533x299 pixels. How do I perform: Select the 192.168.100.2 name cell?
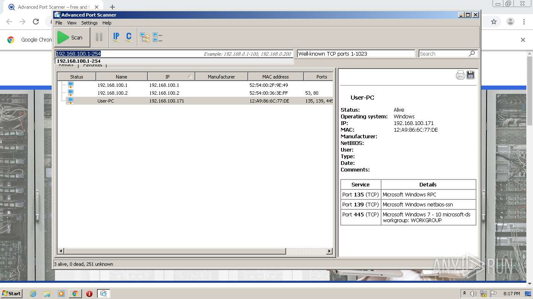coord(112,93)
